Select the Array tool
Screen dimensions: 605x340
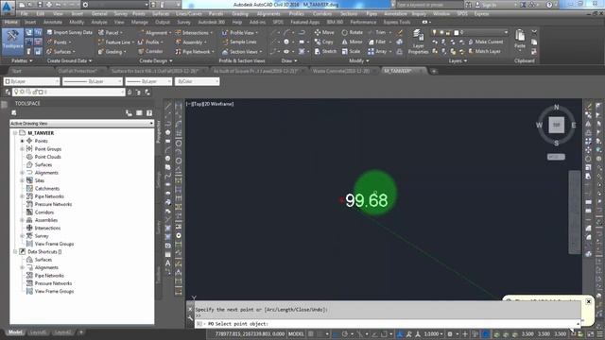coord(379,51)
